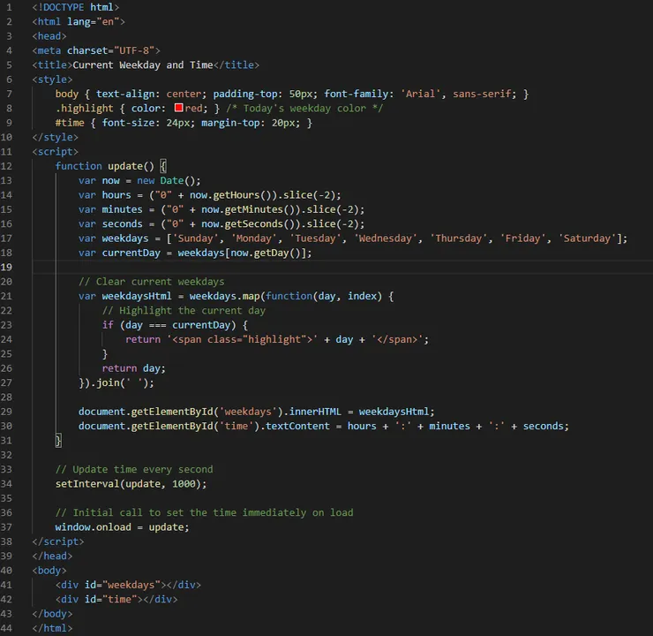Click '1000' interval value on line 34
The width and height of the screenshot is (653, 636).
click(x=184, y=484)
